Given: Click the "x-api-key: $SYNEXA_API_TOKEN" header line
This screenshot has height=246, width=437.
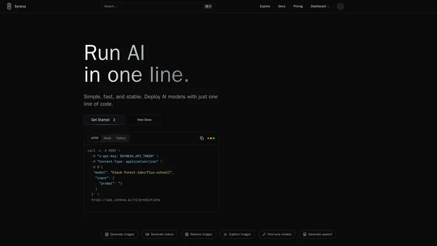Looking at the screenshot, I should point(126,156).
